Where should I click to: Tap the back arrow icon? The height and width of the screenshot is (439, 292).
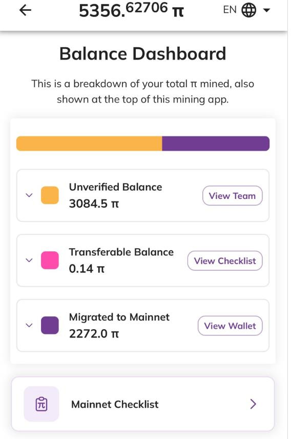25,10
